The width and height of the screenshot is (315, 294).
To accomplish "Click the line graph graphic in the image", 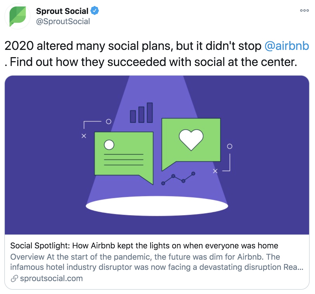I will click(178, 178).
